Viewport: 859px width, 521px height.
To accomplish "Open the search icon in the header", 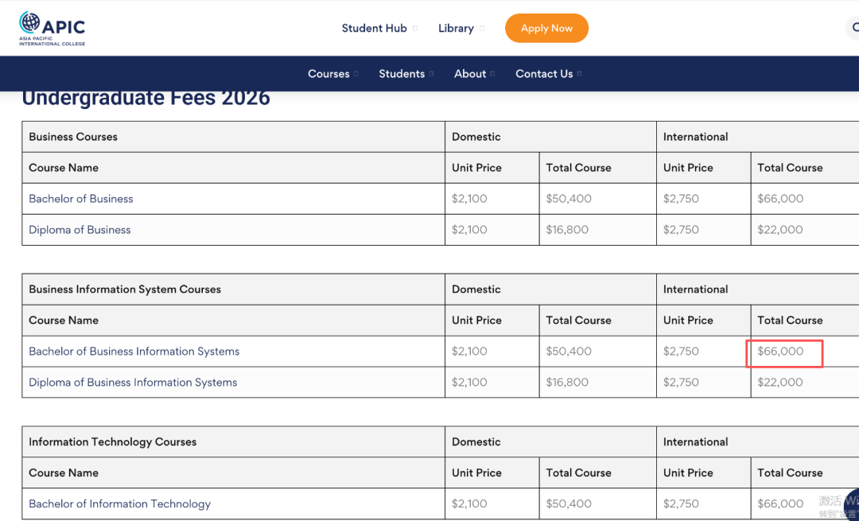I will (x=854, y=29).
